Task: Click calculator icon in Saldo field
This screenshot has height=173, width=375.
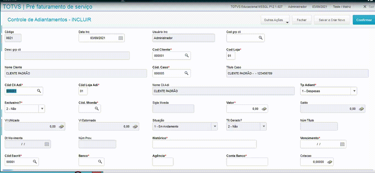Action: [361, 109]
